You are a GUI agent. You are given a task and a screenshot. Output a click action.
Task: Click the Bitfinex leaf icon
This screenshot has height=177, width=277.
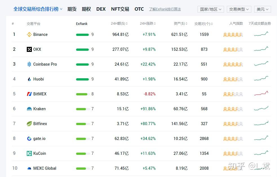(29, 124)
